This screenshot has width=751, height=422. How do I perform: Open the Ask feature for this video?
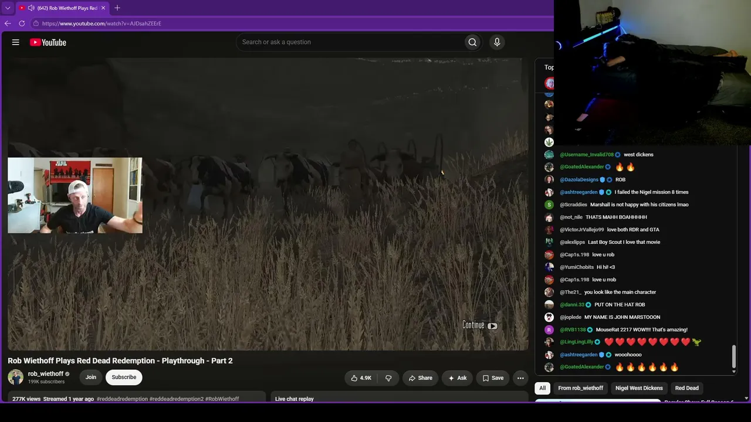click(x=457, y=378)
